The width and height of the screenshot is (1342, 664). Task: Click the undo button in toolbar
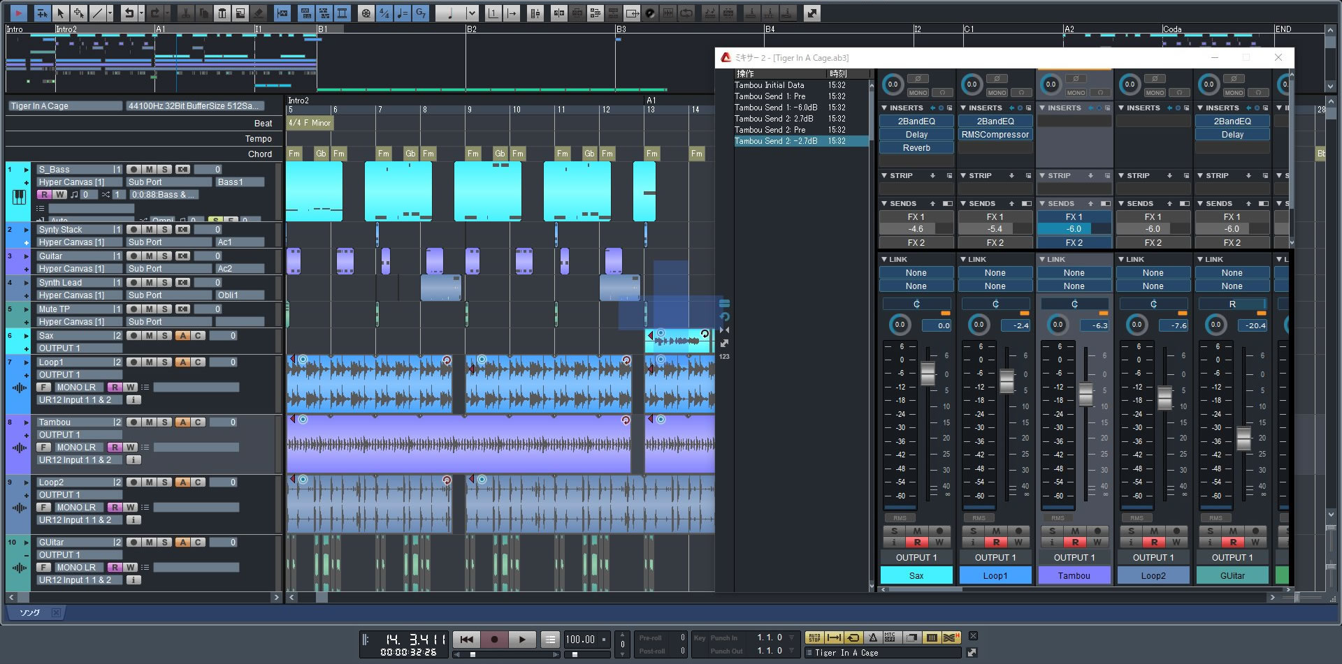[x=128, y=13]
